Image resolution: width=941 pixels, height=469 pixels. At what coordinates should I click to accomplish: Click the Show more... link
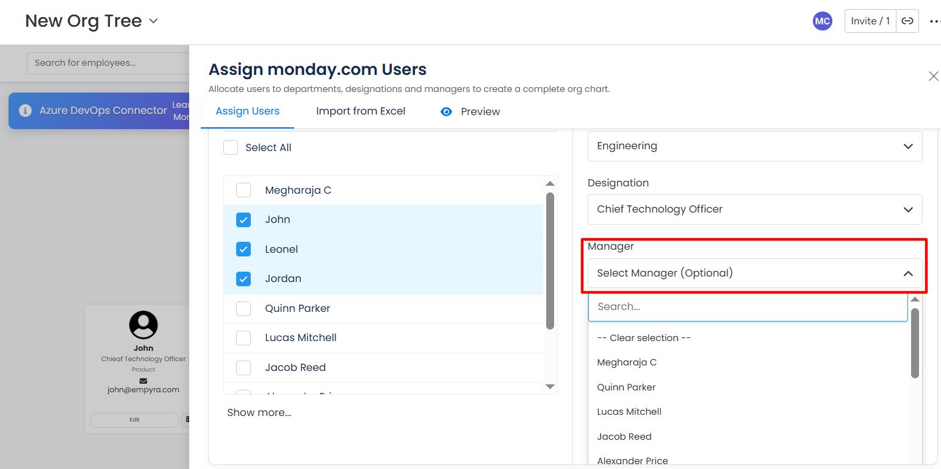click(x=259, y=412)
